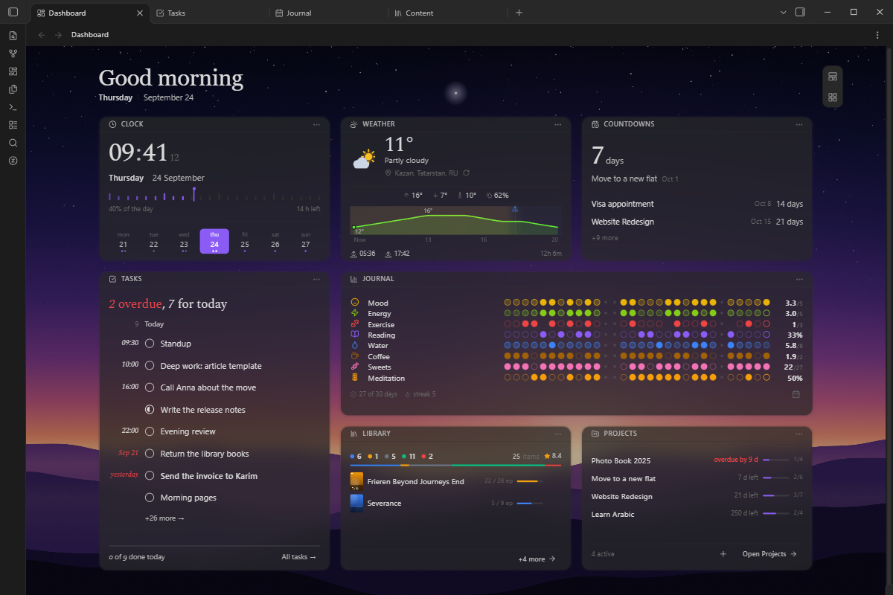Close the Dashboard tab
Image resolution: width=893 pixels, height=595 pixels.
pos(140,13)
